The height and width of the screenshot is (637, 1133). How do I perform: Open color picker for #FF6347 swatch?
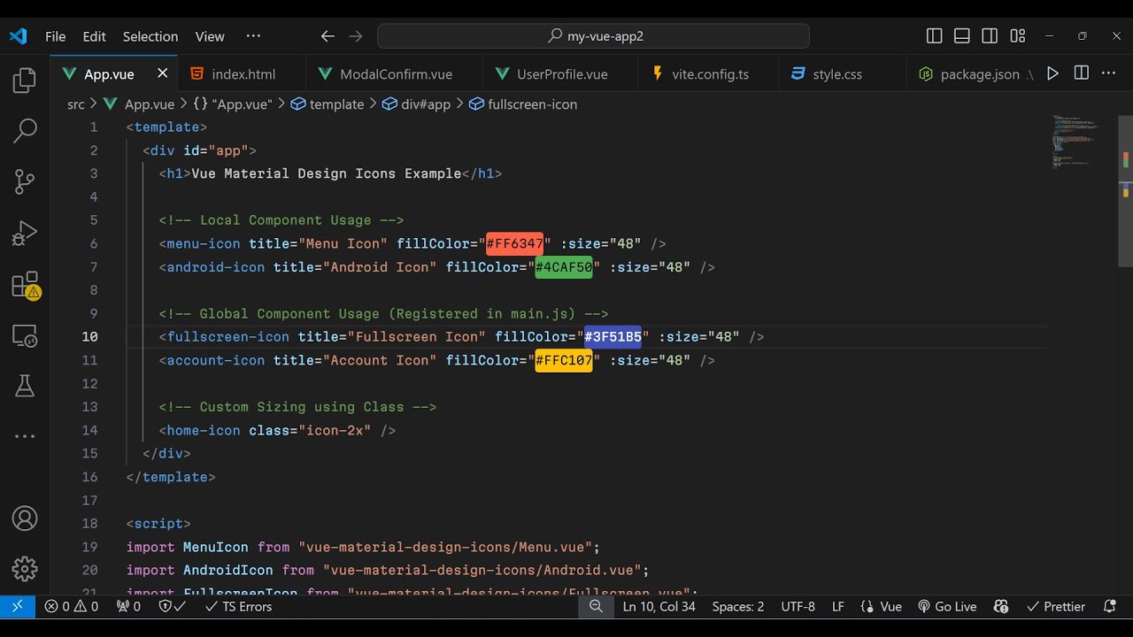(x=514, y=243)
